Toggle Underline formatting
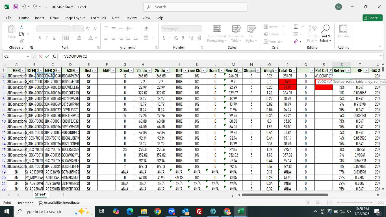 click(54, 38)
